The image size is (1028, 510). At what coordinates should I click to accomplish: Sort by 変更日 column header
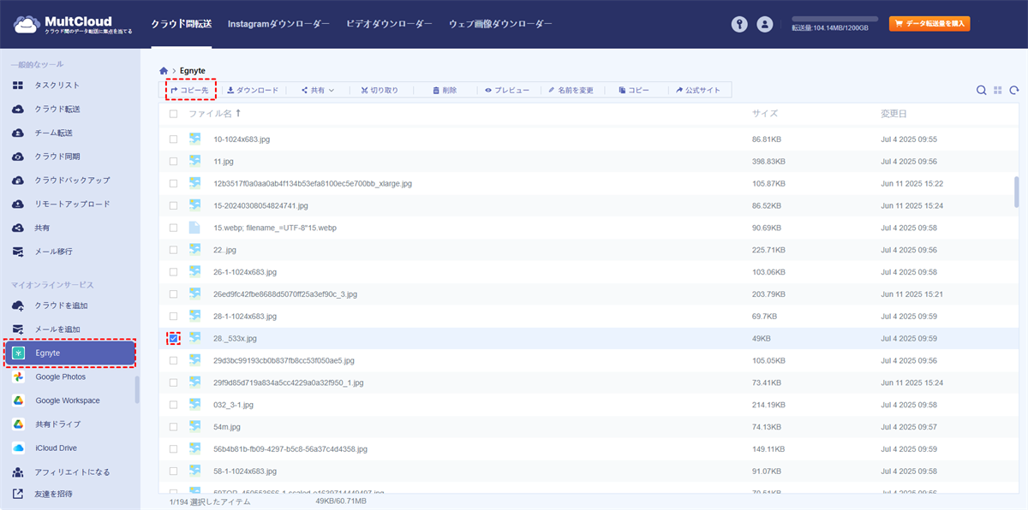click(894, 114)
